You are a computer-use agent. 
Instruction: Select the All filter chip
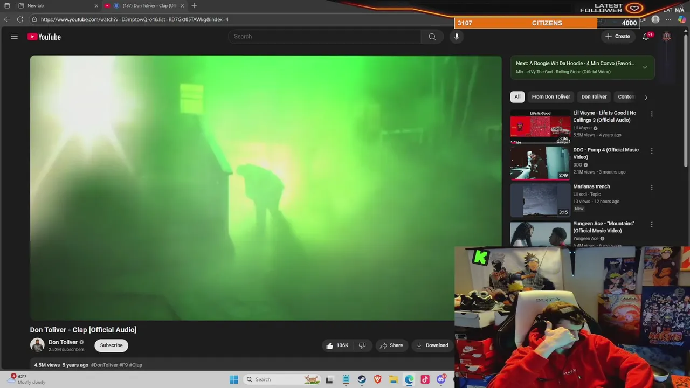517,97
